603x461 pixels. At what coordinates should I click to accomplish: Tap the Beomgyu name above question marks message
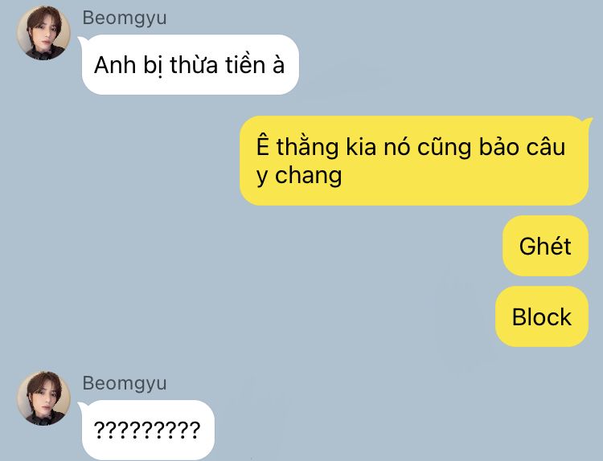coord(125,383)
